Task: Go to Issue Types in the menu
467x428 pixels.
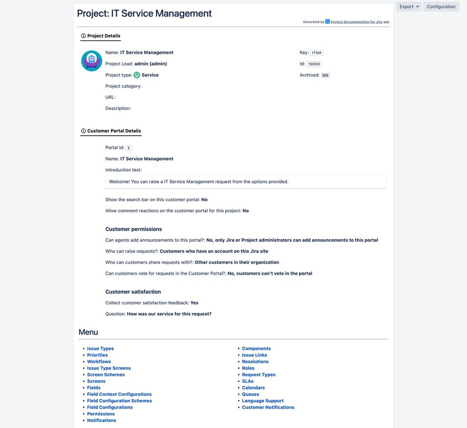Action: [x=100, y=349]
